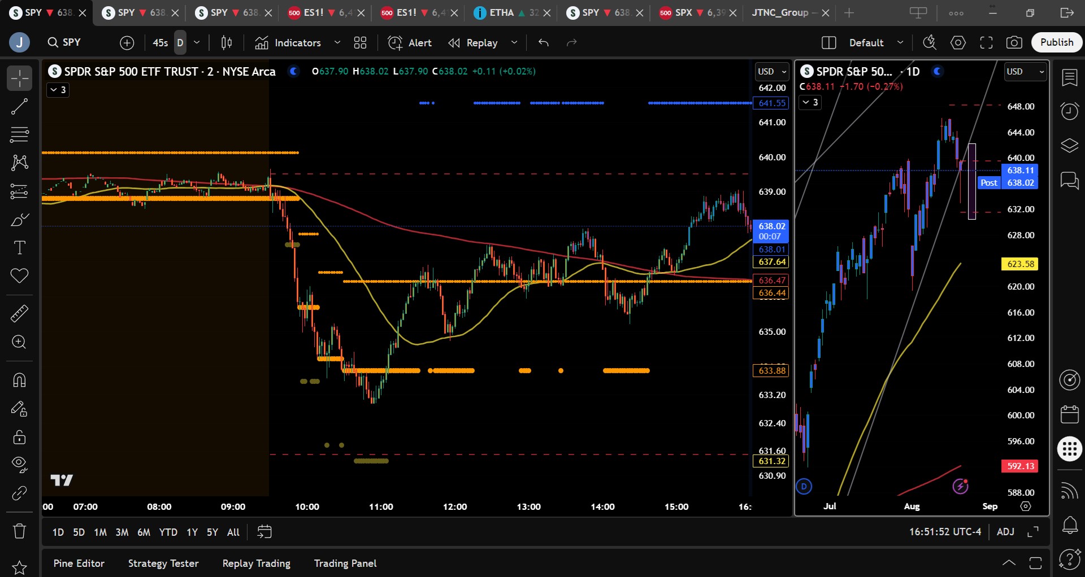
Task: Open the notifications bell panel
Action: (x=1069, y=524)
